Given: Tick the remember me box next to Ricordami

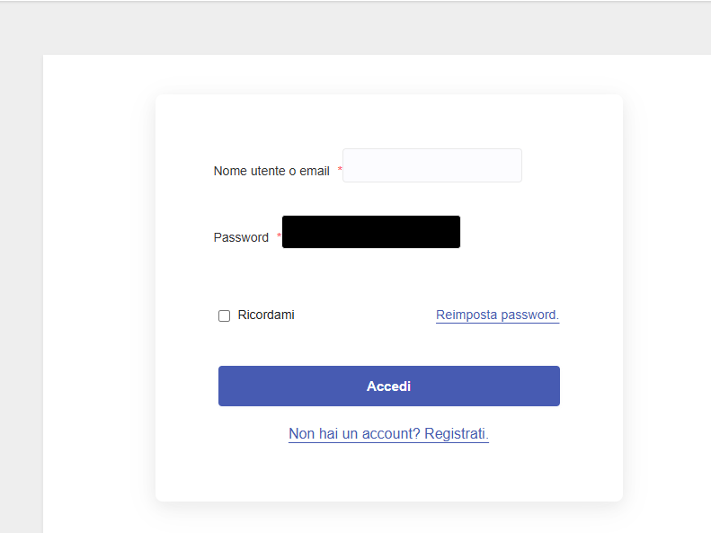Looking at the screenshot, I should pyautogui.click(x=225, y=315).
